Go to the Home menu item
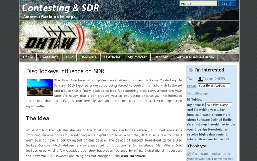 28,57
